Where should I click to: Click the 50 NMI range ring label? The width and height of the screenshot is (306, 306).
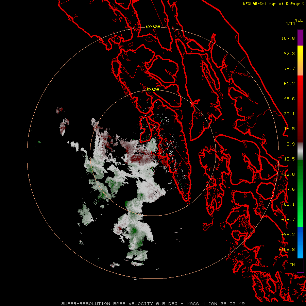pyautogui.click(x=153, y=90)
